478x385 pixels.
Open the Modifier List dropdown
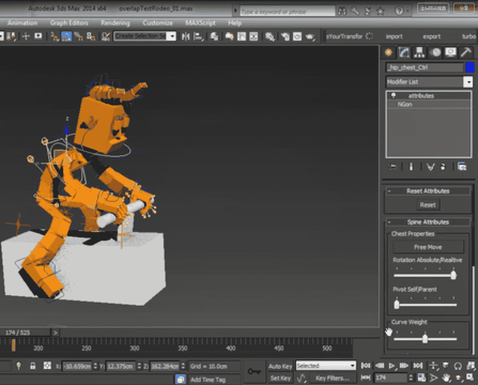pyautogui.click(x=468, y=82)
